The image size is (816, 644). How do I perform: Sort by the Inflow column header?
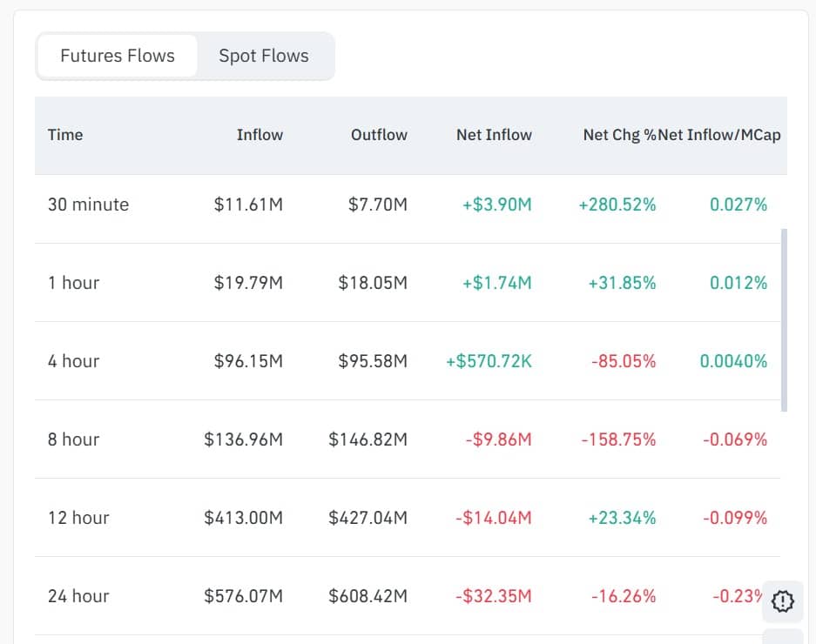pyautogui.click(x=260, y=135)
